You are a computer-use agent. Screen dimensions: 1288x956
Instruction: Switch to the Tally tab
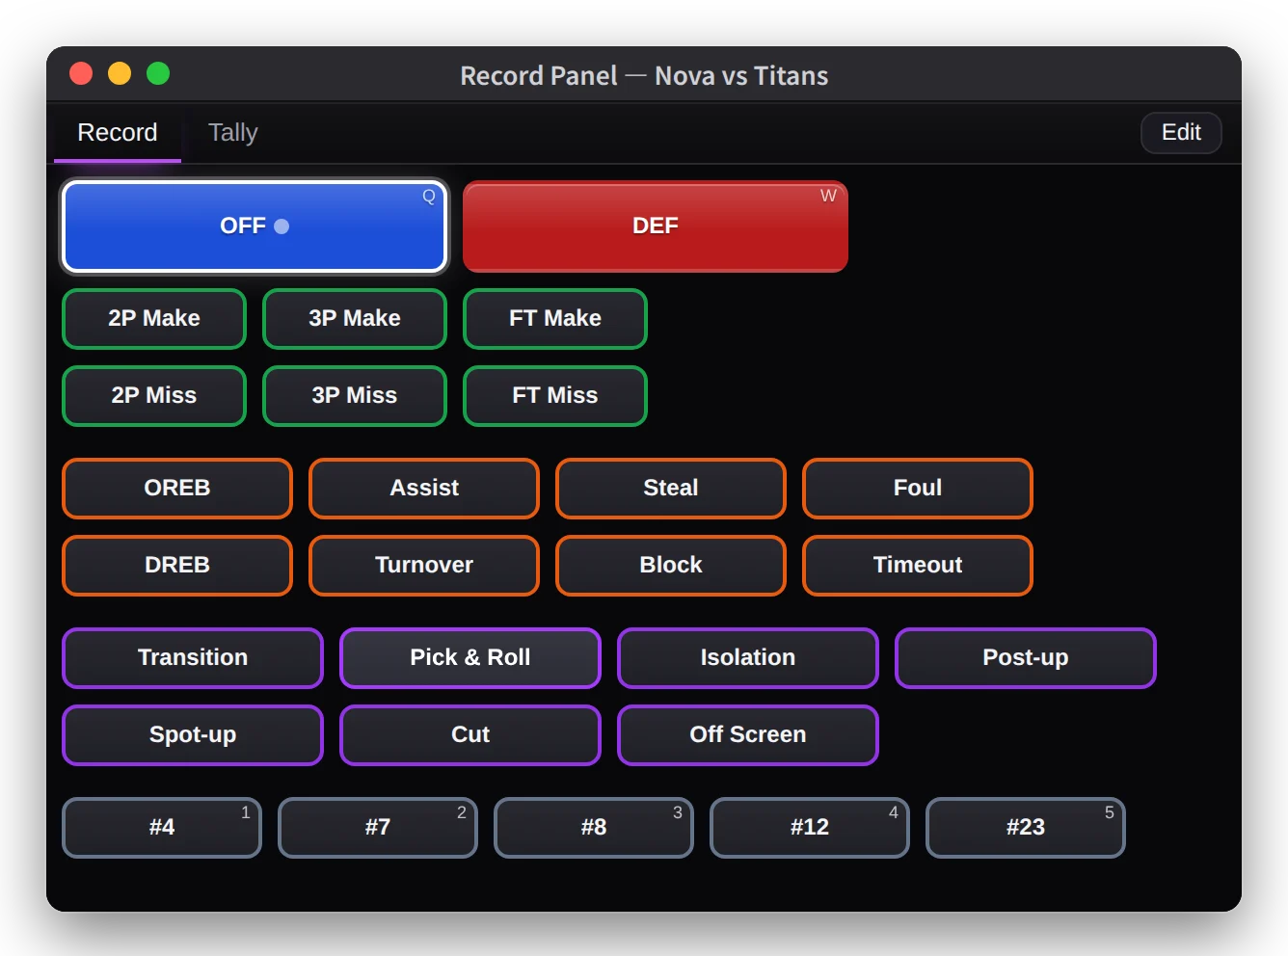tap(232, 133)
